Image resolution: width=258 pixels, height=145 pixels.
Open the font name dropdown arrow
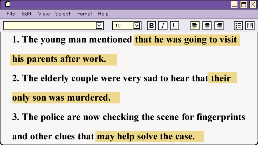tap(99, 25)
